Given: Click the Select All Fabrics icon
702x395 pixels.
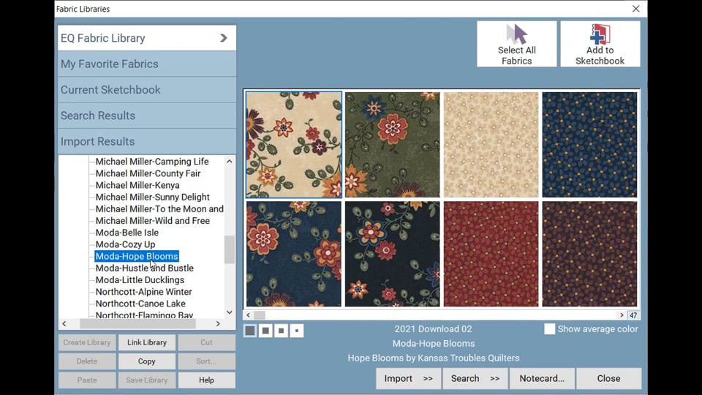Looking at the screenshot, I should (517, 44).
